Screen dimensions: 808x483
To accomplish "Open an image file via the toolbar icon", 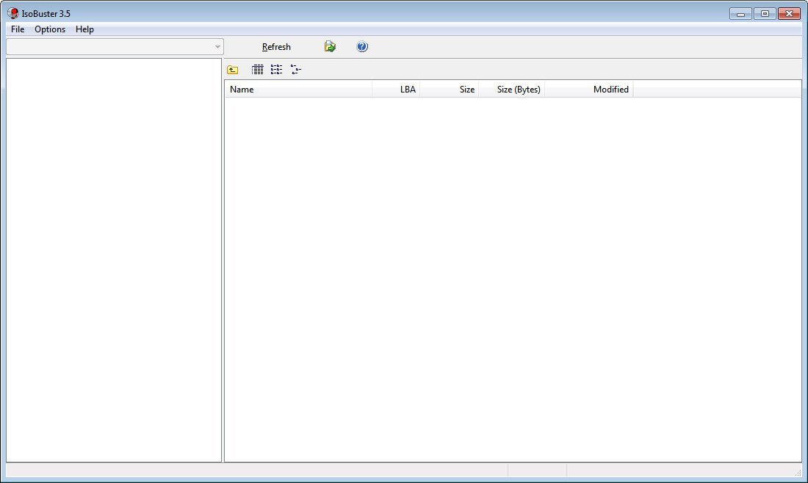I will 329,46.
